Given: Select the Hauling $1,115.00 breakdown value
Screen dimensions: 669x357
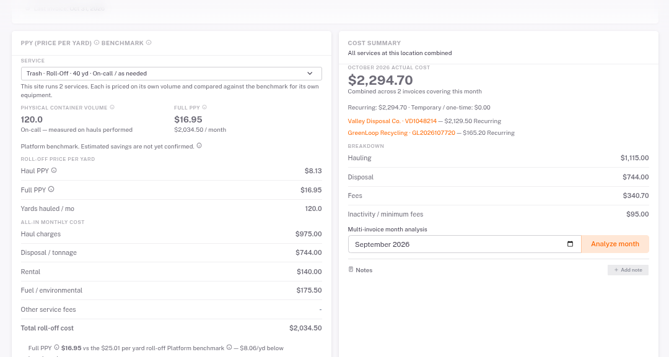Looking at the screenshot, I should (x=634, y=158).
